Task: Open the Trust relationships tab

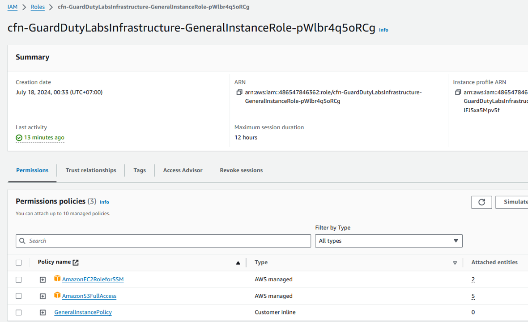Action: [91, 170]
